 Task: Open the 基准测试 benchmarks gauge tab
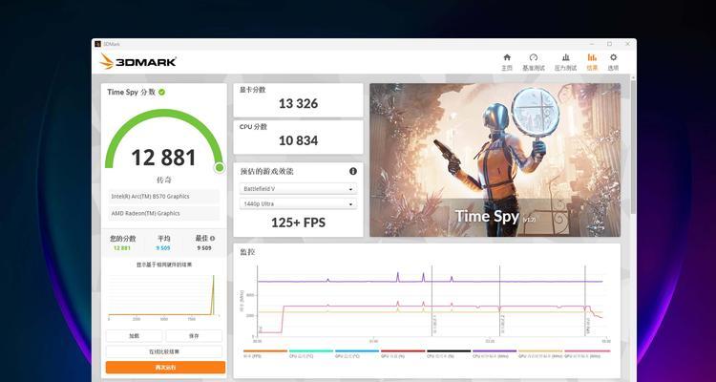coord(534,62)
